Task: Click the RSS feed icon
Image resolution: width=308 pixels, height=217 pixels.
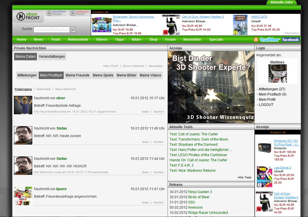Action: coord(256,40)
